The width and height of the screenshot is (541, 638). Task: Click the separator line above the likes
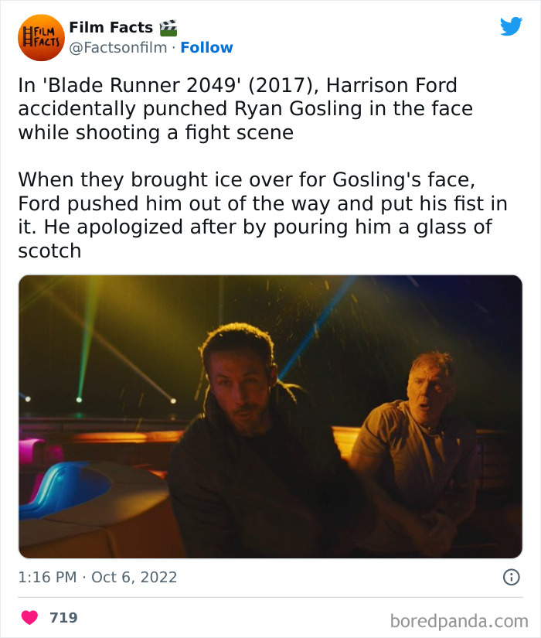pos(270,597)
